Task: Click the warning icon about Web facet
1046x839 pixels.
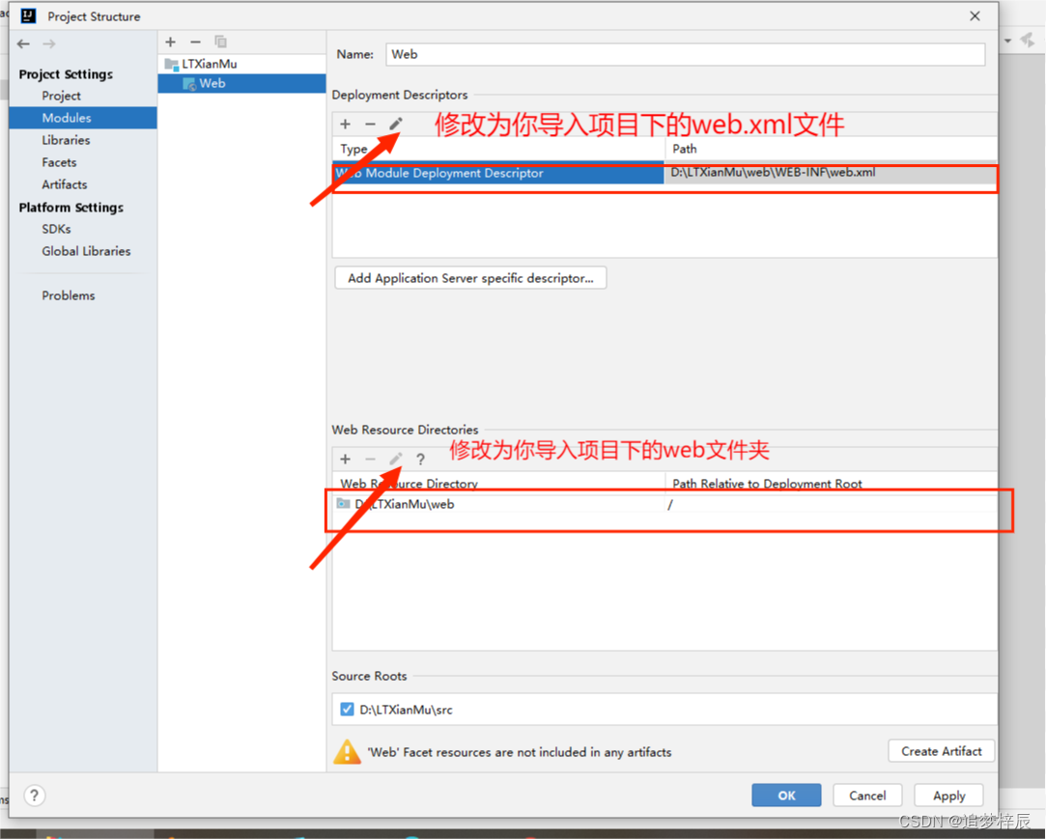Action: click(x=347, y=752)
